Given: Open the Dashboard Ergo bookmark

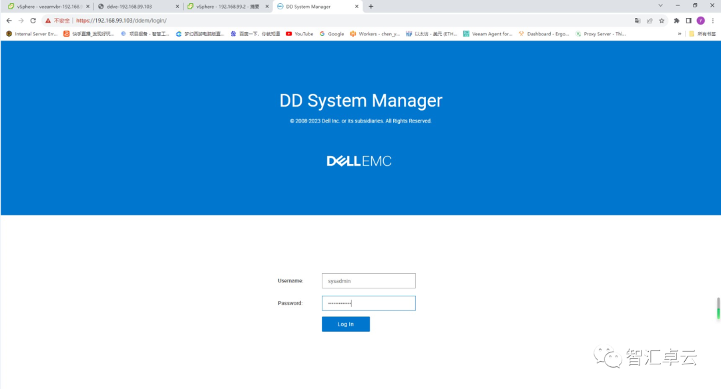Looking at the screenshot, I should pyautogui.click(x=543, y=34).
